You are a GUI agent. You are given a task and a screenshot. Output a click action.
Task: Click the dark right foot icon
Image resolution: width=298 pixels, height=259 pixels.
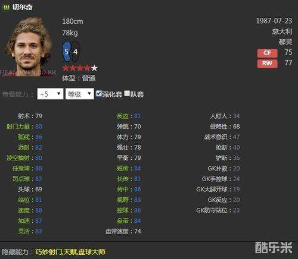(76, 52)
